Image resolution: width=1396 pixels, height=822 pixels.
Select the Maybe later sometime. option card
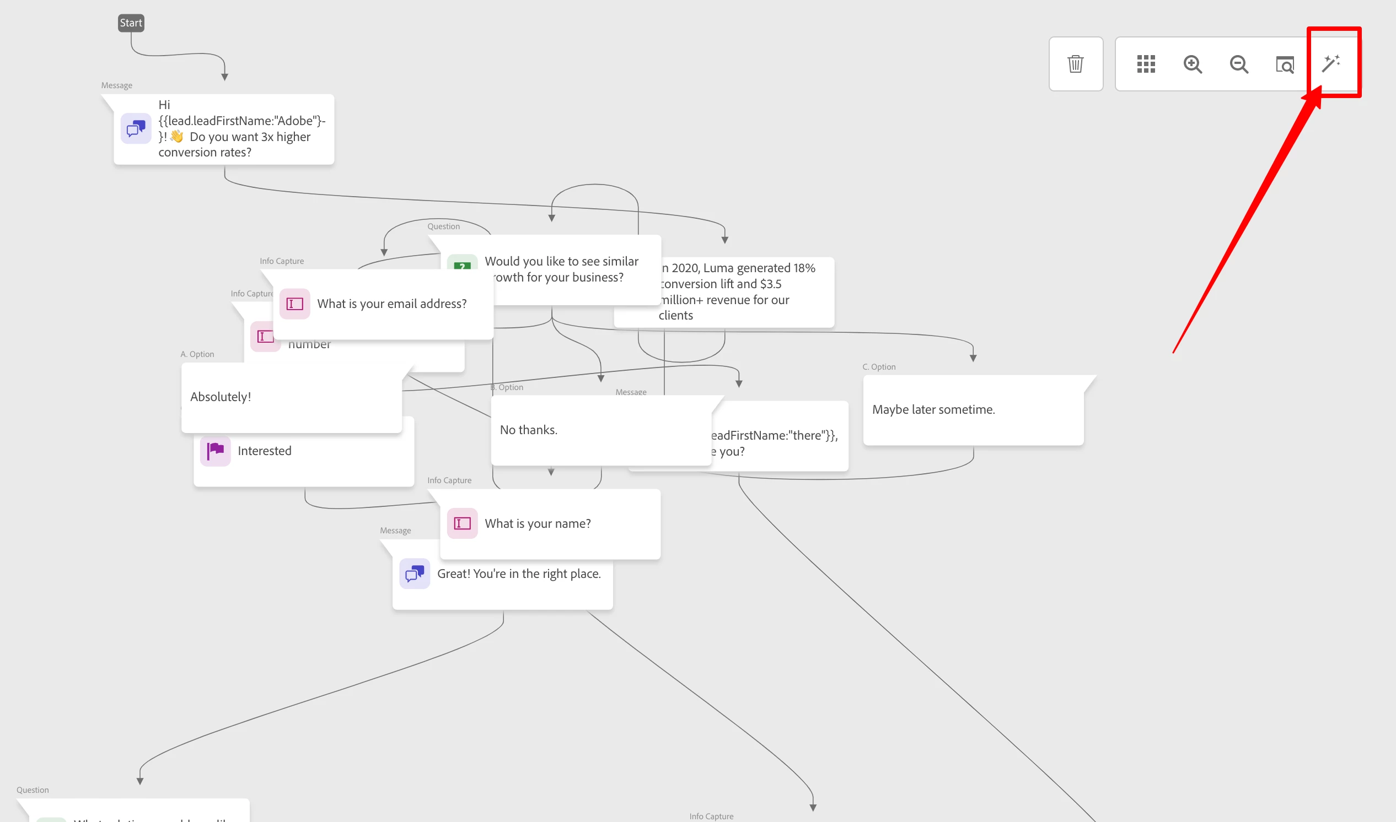973,410
